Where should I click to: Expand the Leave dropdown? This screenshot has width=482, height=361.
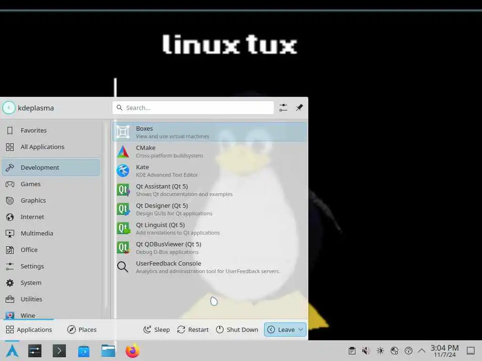point(285,330)
